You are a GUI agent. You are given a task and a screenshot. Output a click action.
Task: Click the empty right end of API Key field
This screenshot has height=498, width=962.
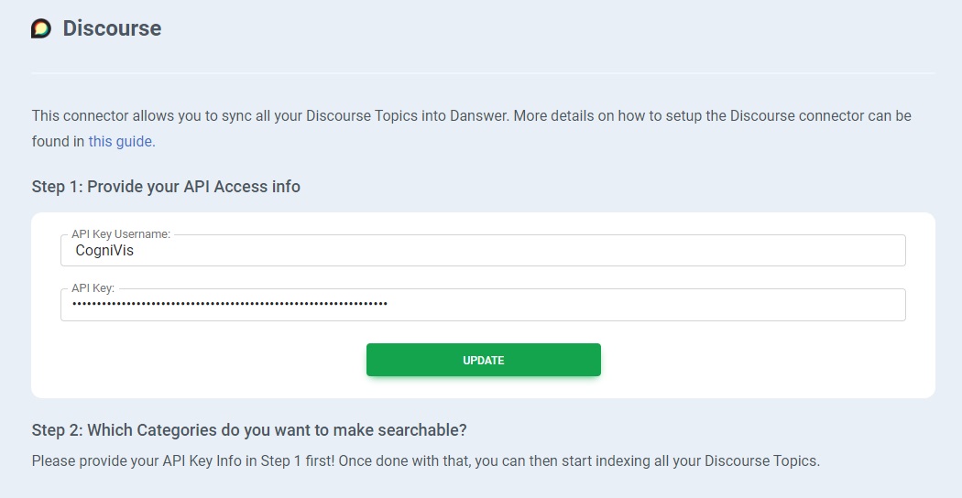(825, 305)
